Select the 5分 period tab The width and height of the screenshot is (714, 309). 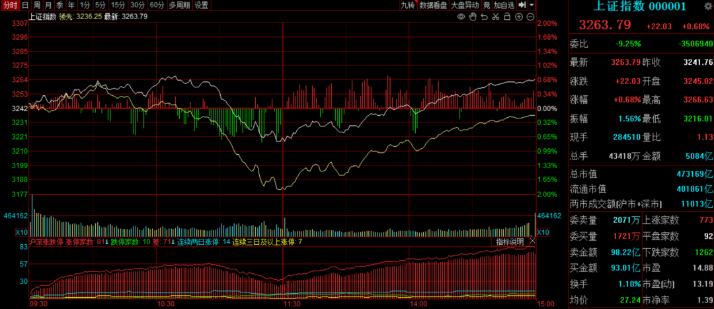point(100,5)
